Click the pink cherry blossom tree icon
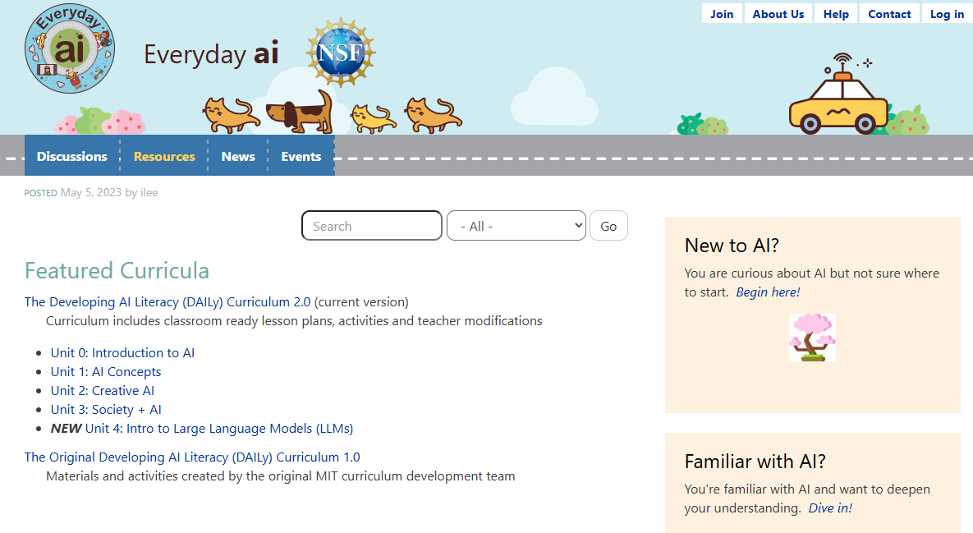 click(x=812, y=337)
